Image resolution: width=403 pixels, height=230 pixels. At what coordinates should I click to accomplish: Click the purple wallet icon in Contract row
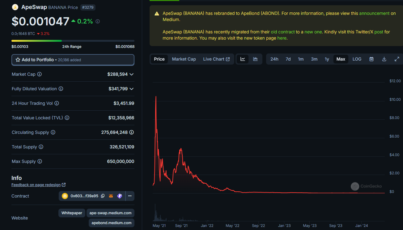(x=120, y=196)
